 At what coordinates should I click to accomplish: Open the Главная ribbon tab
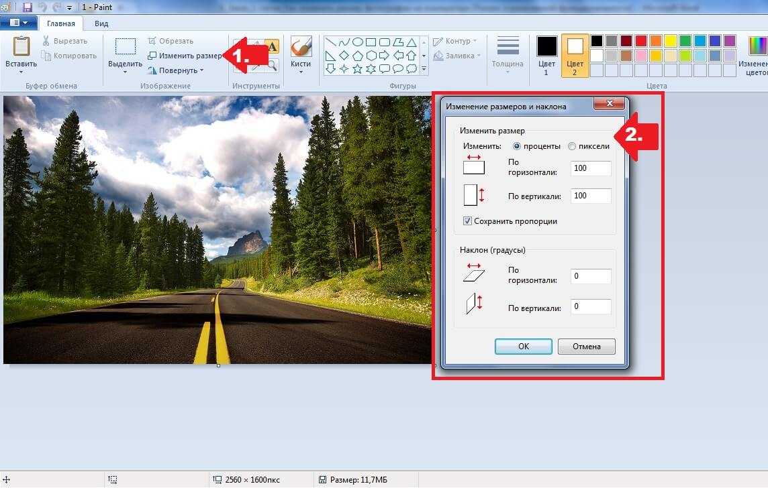[60, 23]
